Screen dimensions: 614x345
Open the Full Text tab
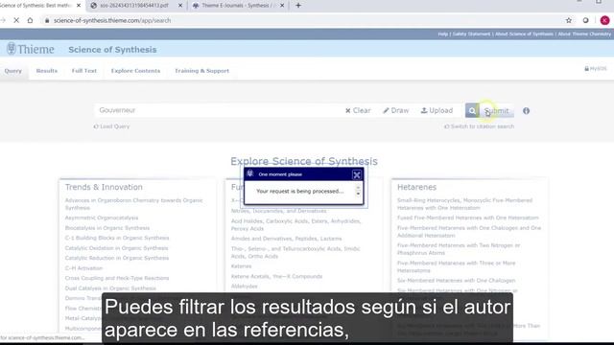click(83, 71)
